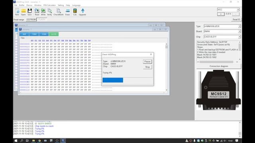The image size is (255, 143).
Task: Click the voltage plus button
Action: (x=221, y=14)
